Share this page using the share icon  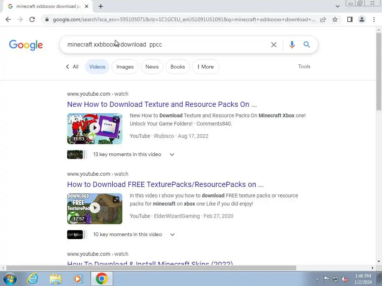point(323,19)
